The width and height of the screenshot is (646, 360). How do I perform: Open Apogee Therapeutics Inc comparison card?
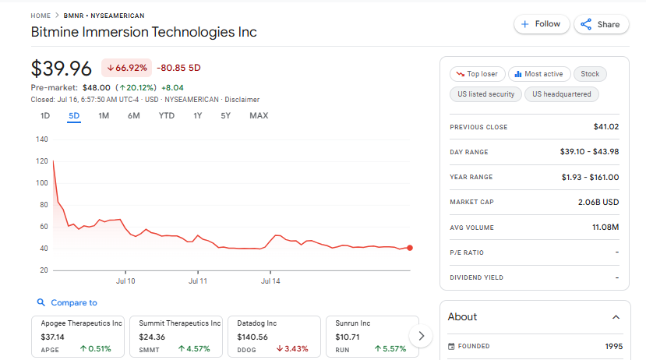78,337
